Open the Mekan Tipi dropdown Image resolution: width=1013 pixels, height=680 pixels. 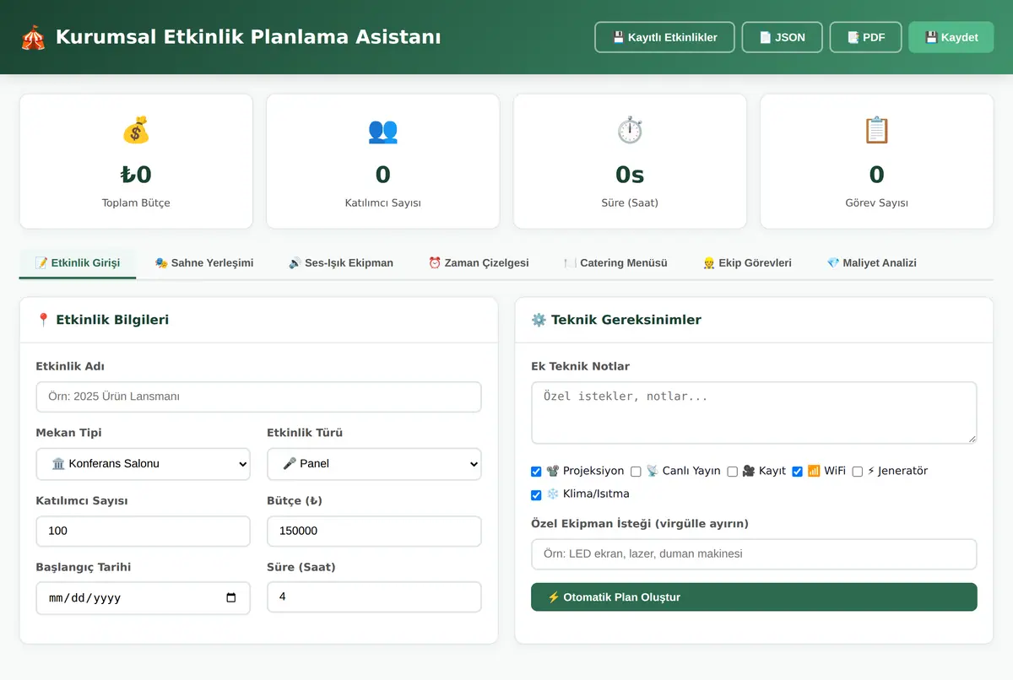coord(144,464)
